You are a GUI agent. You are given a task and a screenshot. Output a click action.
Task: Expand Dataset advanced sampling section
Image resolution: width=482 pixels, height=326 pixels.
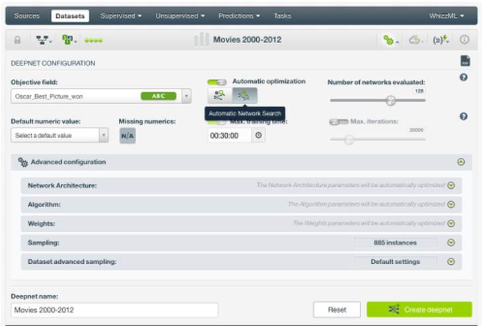click(x=451, y=262)
